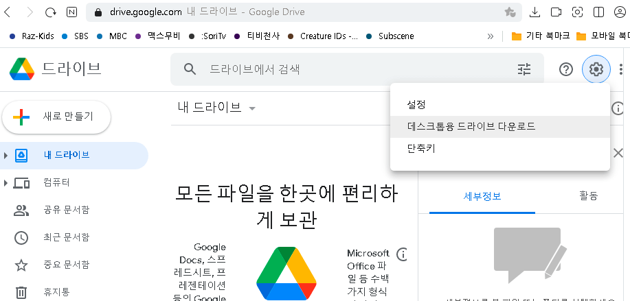Click the forward navigation arrow
The width and height of the screenshot is (630, 301).
point(30,12)
